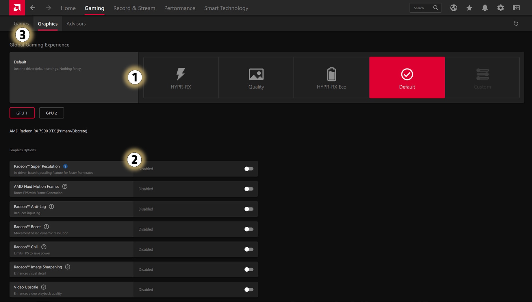The width and height of the screenshot is (532, 302).
Task: Switch to the Advisors sub-tab
Action: click(76, 24)
